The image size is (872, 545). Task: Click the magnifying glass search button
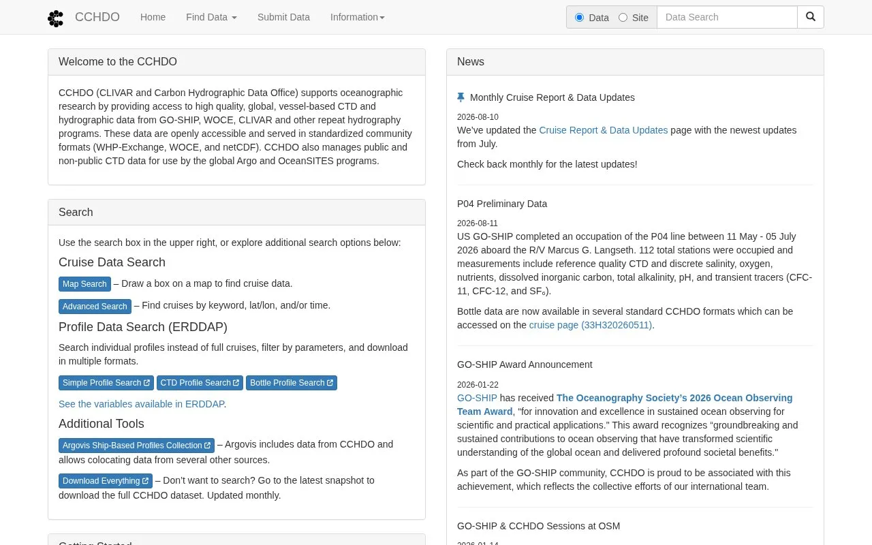(810, 17)
